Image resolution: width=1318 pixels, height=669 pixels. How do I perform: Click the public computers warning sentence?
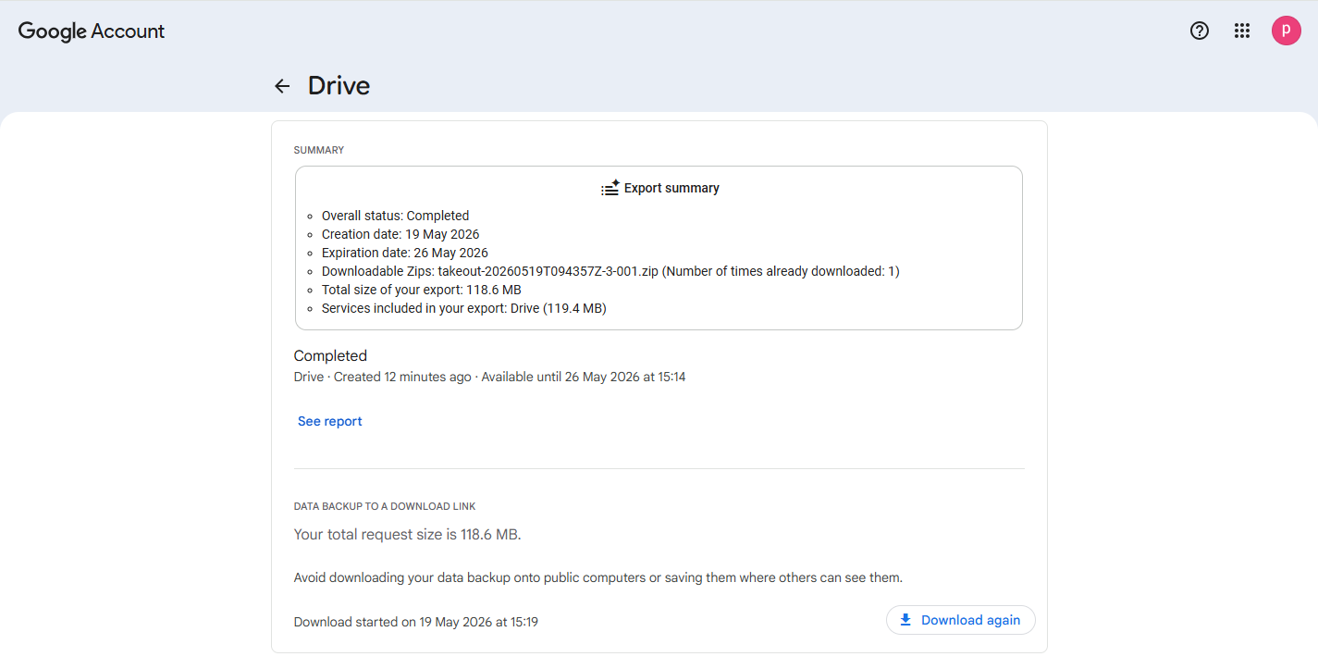coord(598,577)
